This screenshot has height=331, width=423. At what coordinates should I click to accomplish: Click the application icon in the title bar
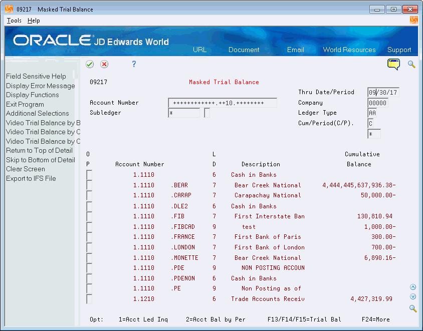tap(9, 9)
